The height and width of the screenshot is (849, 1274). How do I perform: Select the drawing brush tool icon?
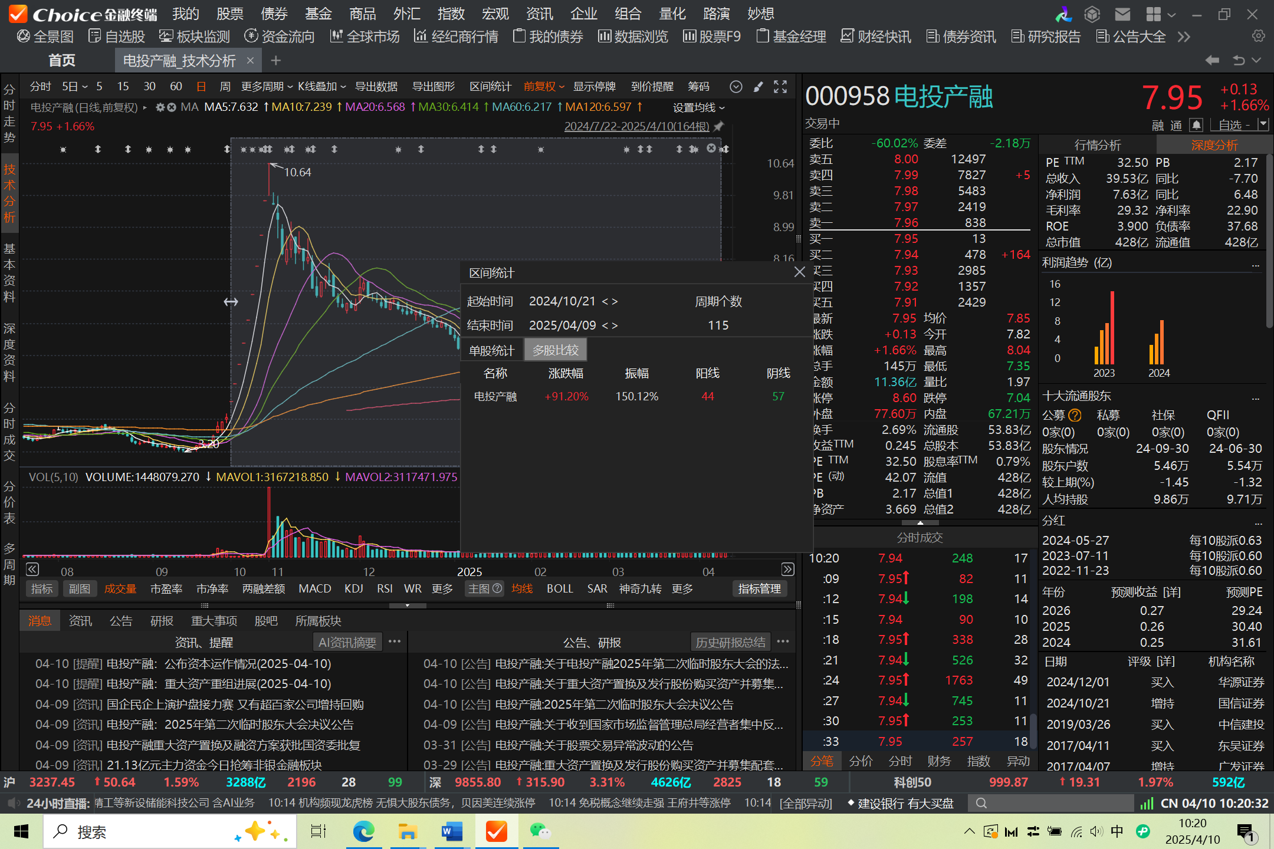[759, 87]
